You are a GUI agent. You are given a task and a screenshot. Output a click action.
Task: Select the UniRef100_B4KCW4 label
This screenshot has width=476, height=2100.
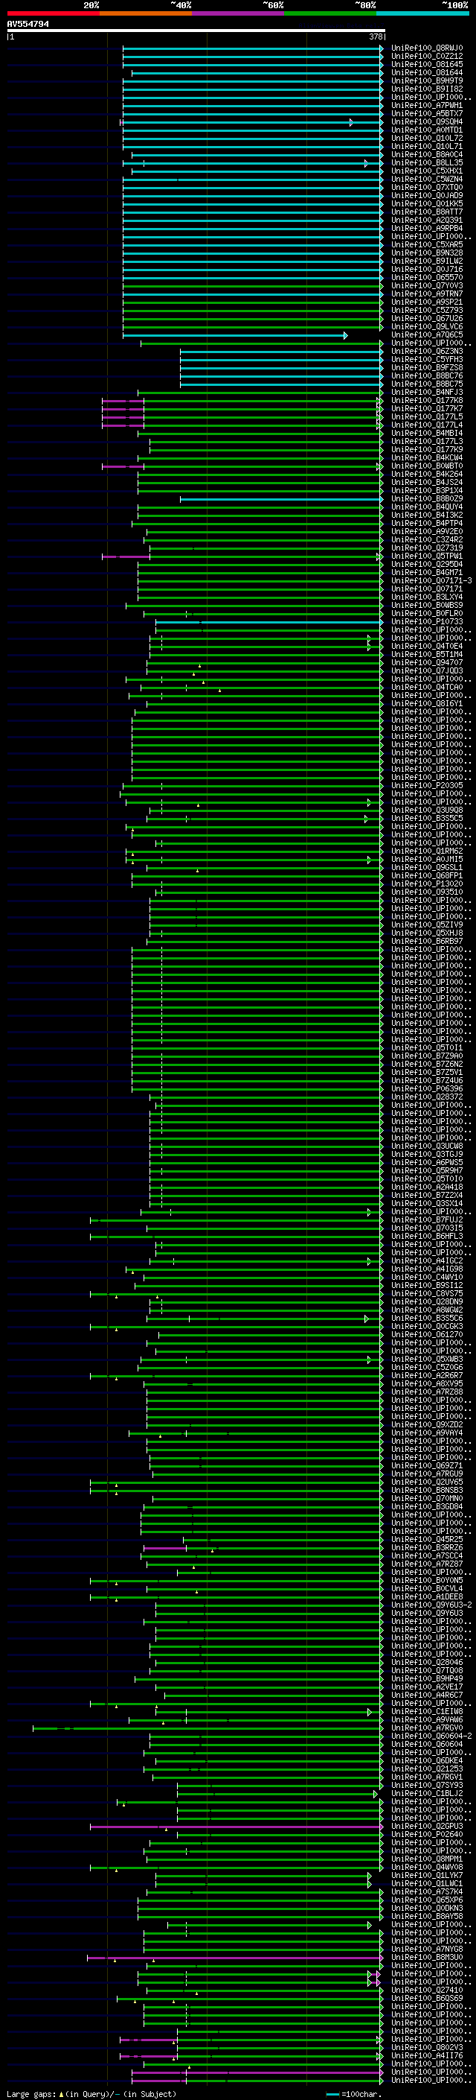pyautogui.click(x=426, y=457)
